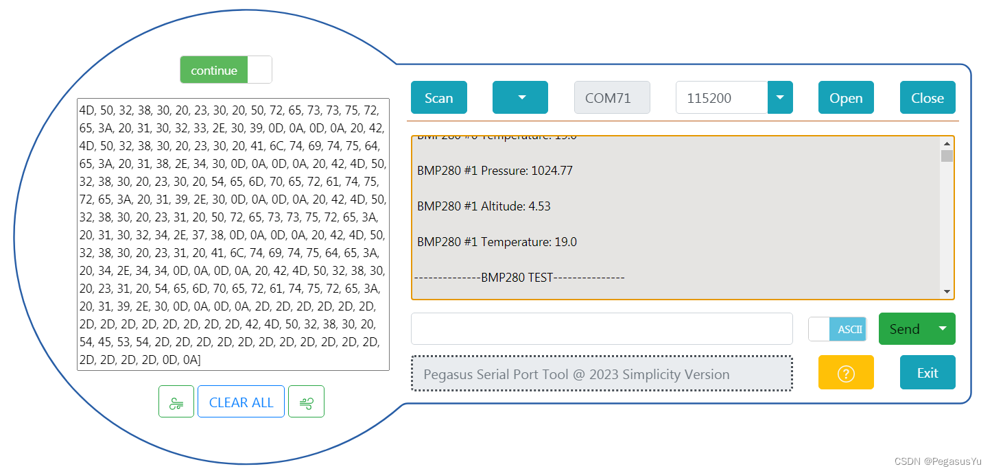
Task: Click the right green flush-buffer icon
Action: [306, 401]
